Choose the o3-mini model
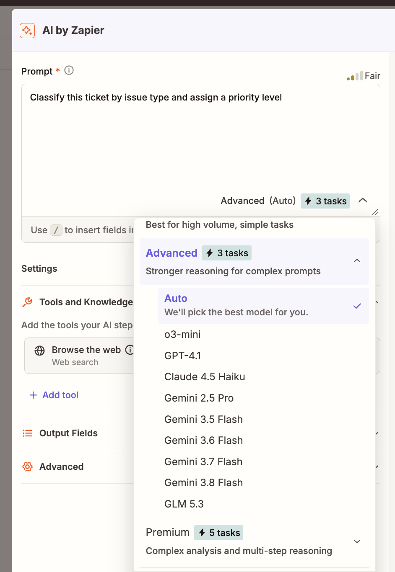The height and width of the screenshot is (572, 395). pyautogui.click(x=182, y=335)
